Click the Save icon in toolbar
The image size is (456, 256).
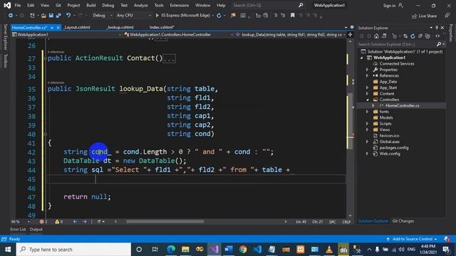(51, 16)
